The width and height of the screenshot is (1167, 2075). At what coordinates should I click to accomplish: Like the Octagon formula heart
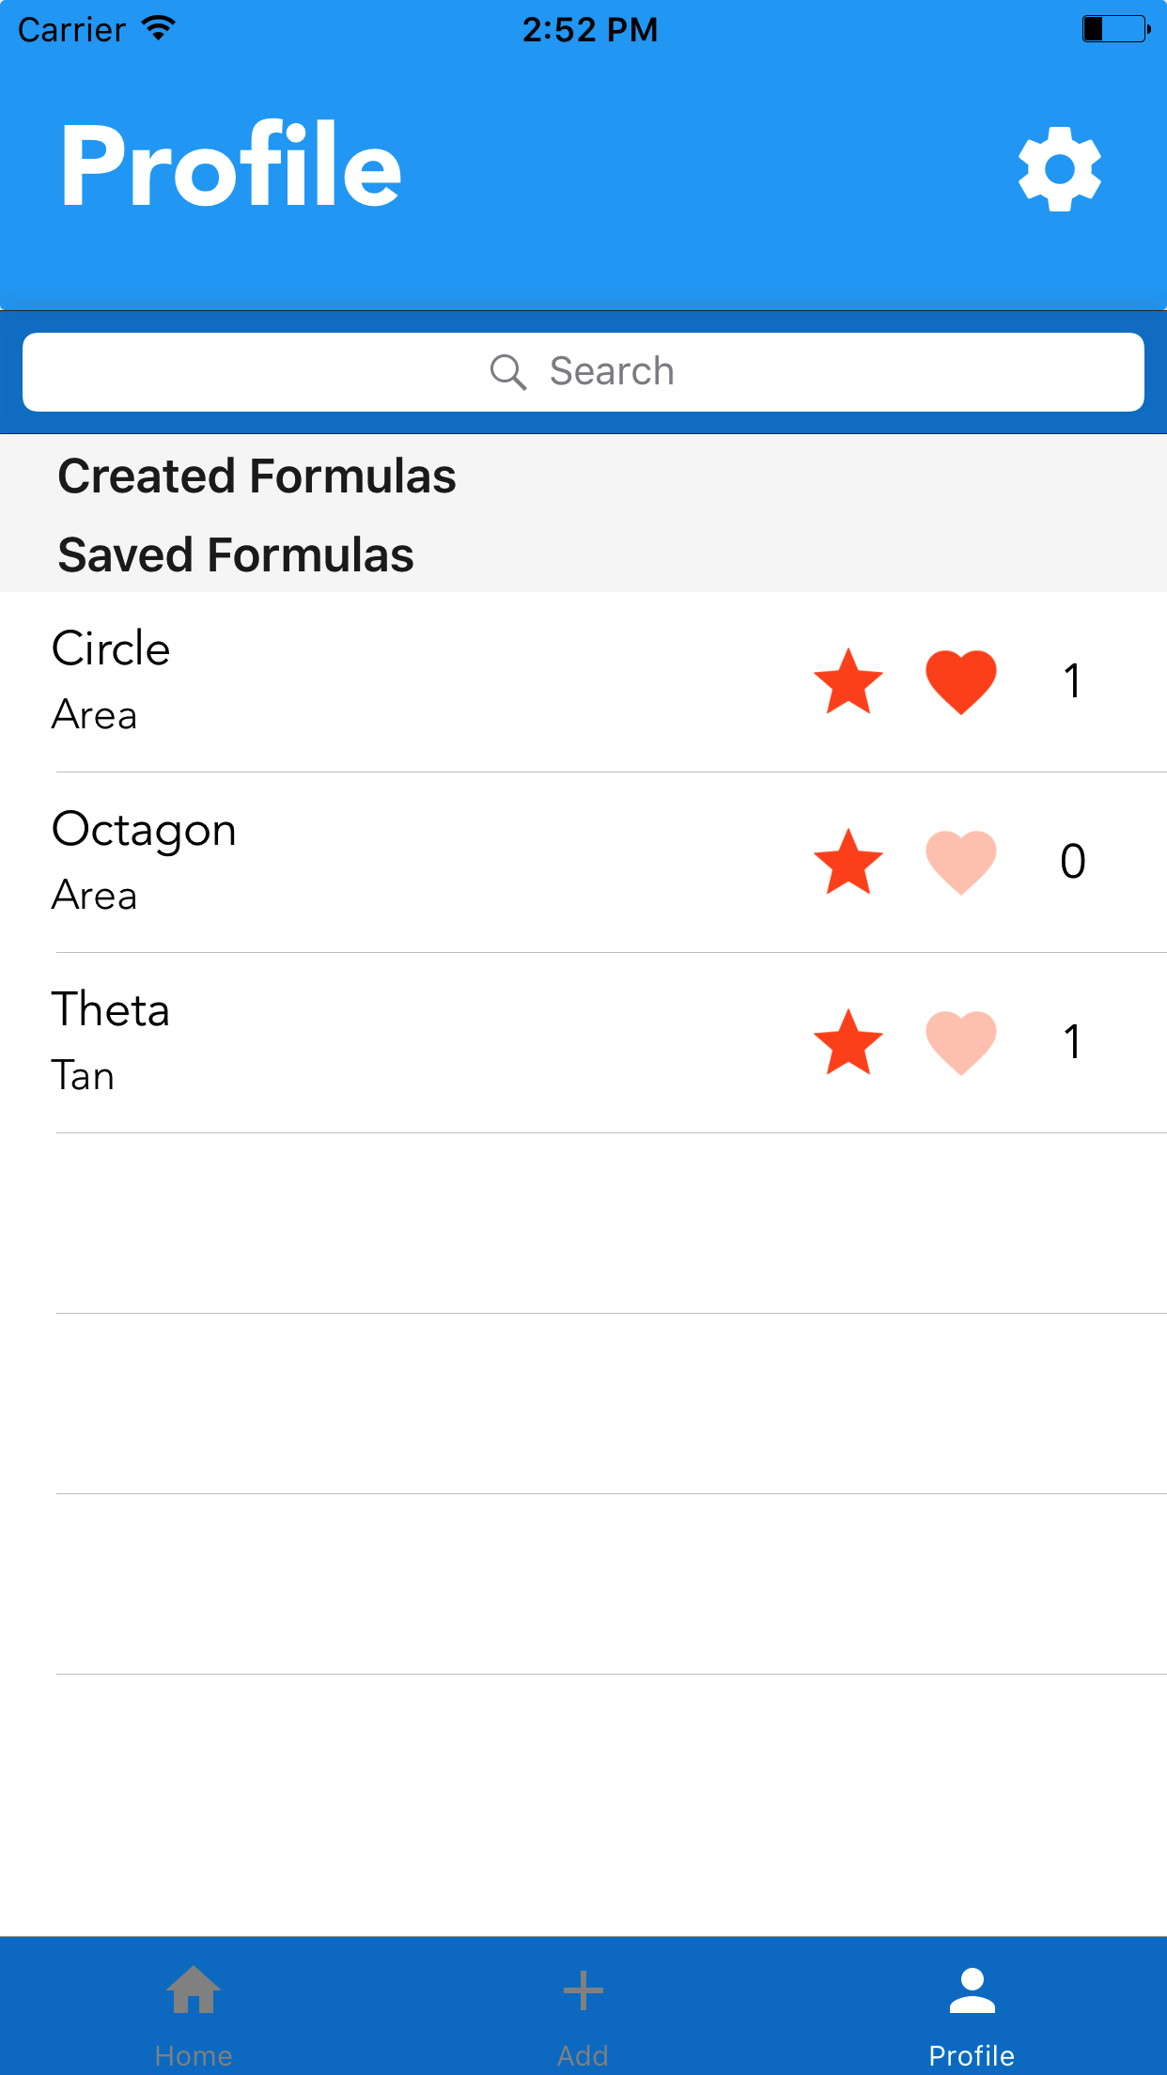(x=961, y=863)
